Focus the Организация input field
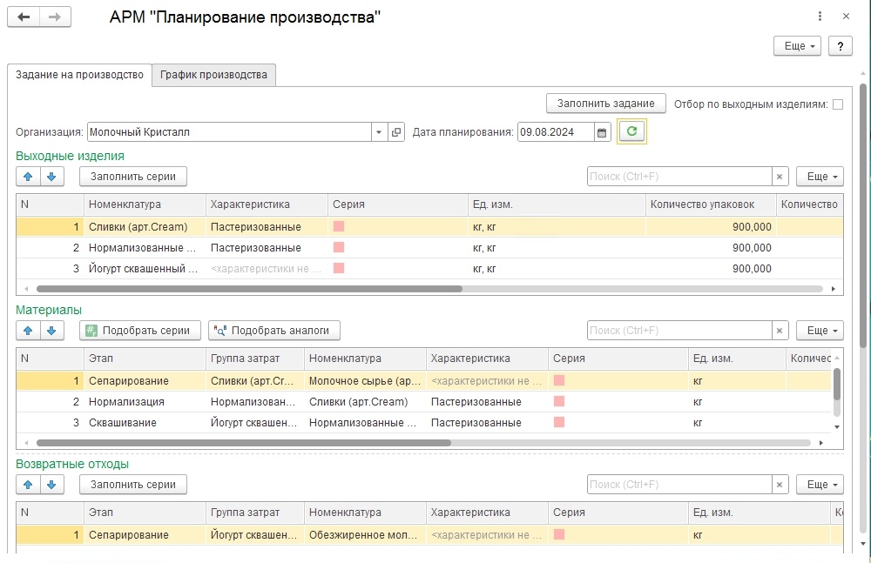Screen dimensions: 871x563 click(x=229, y=132)
